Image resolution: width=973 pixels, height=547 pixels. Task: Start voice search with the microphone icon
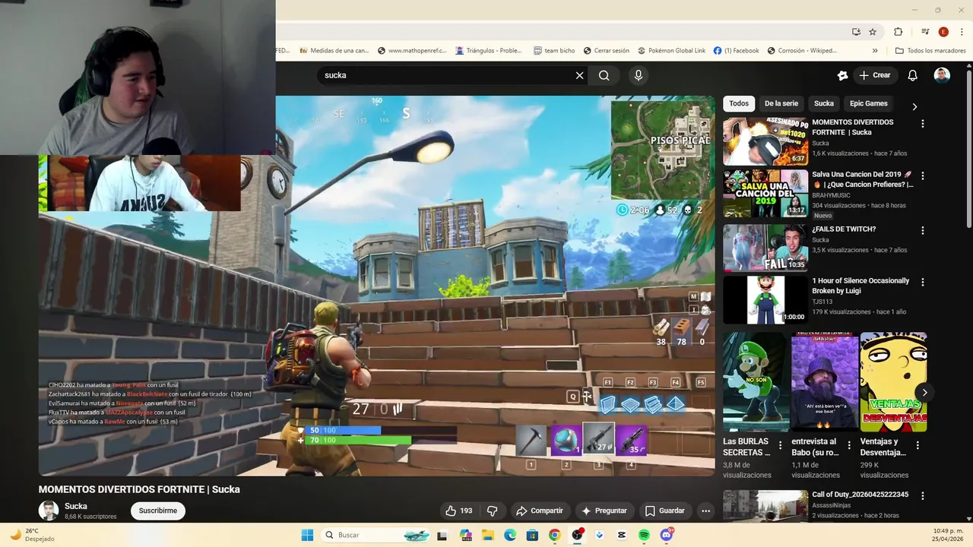[x=639, y=75]
